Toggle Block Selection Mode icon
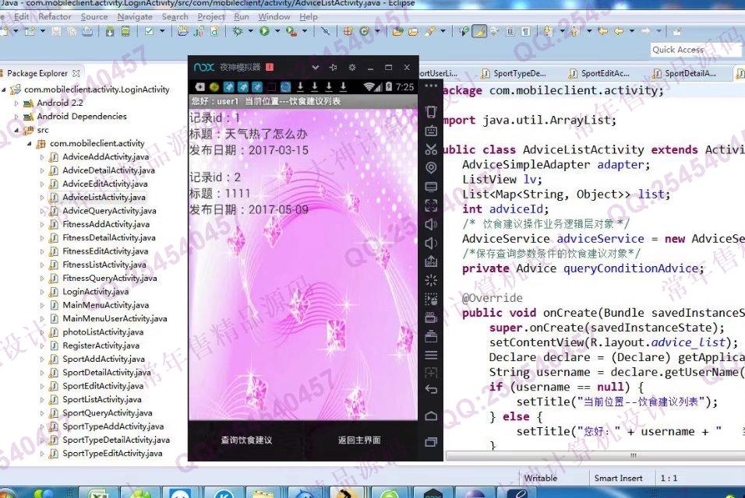Image resolution: width=745 pixels, height=498 pixels. point(510,32)
